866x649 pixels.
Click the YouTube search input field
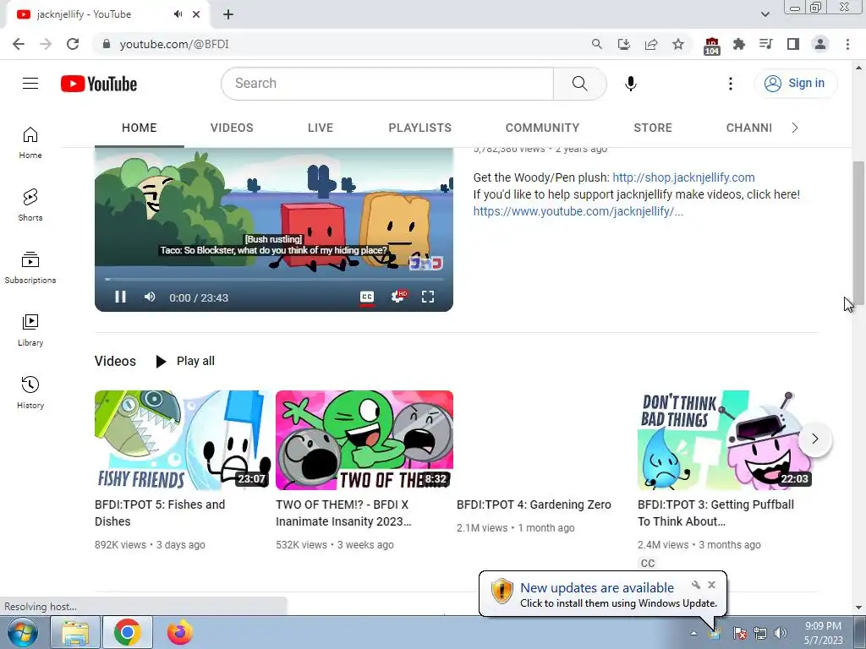click(x=387, y=84)
